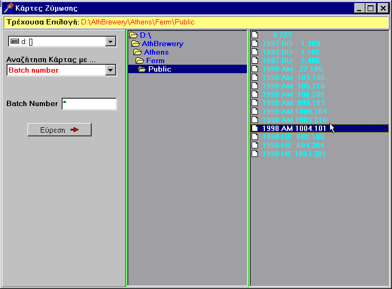Click the AthBrewery folder icon
Screen dimensions: 392x289
[x=136, y=44]
